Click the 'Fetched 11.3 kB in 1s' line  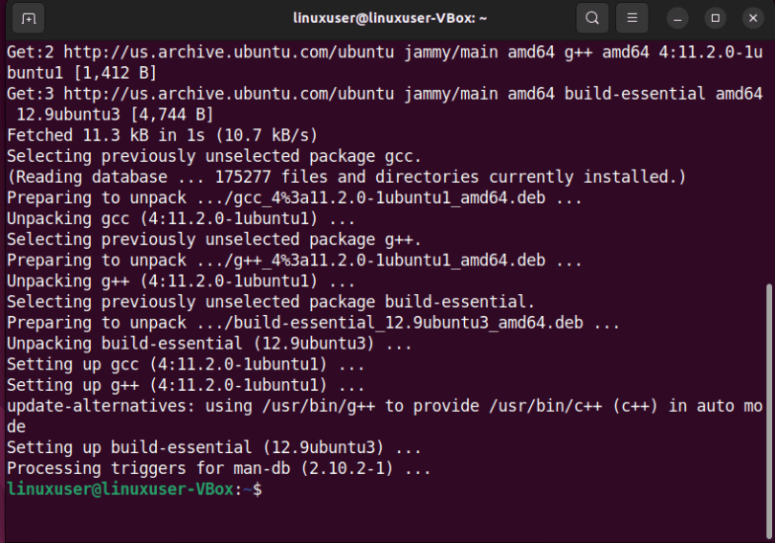[x=162, y=135]
